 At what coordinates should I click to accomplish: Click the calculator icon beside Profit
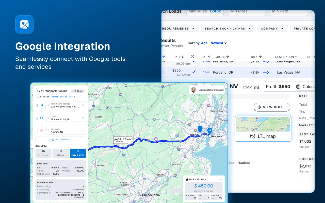(298, 87)
